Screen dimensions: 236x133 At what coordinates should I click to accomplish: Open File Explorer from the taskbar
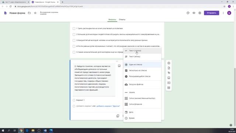point(33,130)
